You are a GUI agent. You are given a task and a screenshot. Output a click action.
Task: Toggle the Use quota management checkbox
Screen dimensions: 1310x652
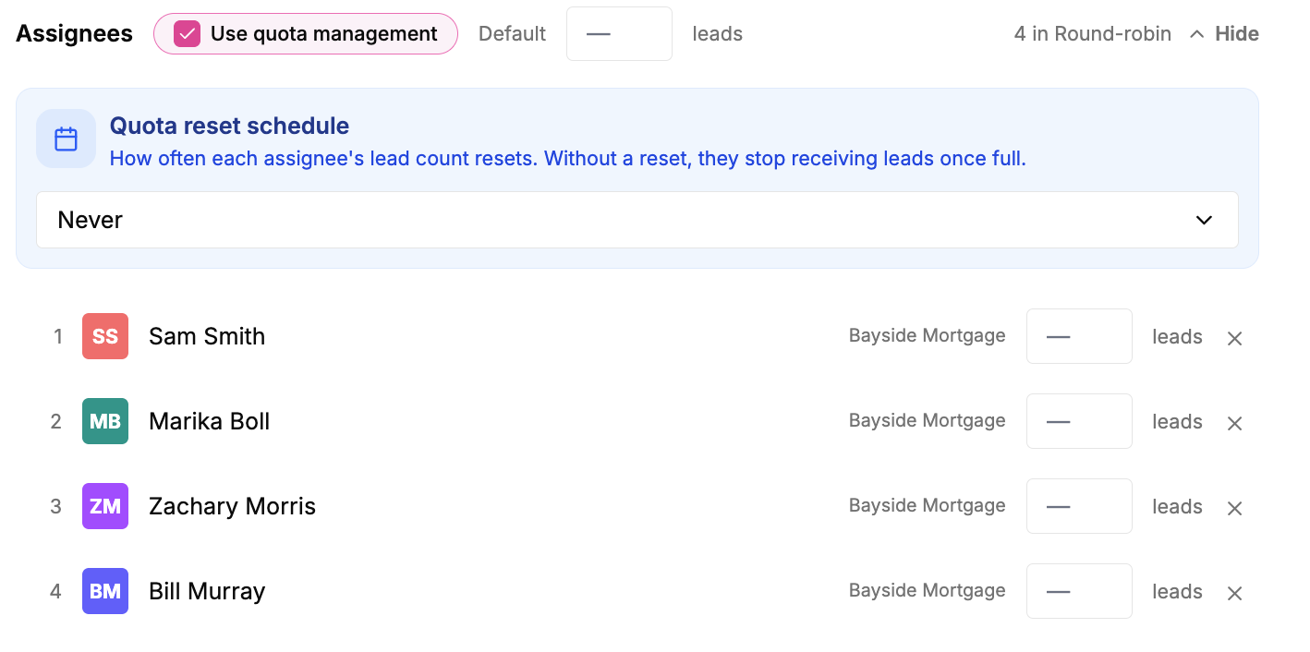coord(188,34)
